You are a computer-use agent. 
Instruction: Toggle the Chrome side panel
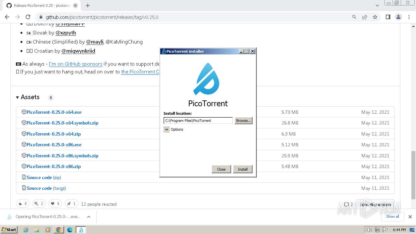[388, 17]
